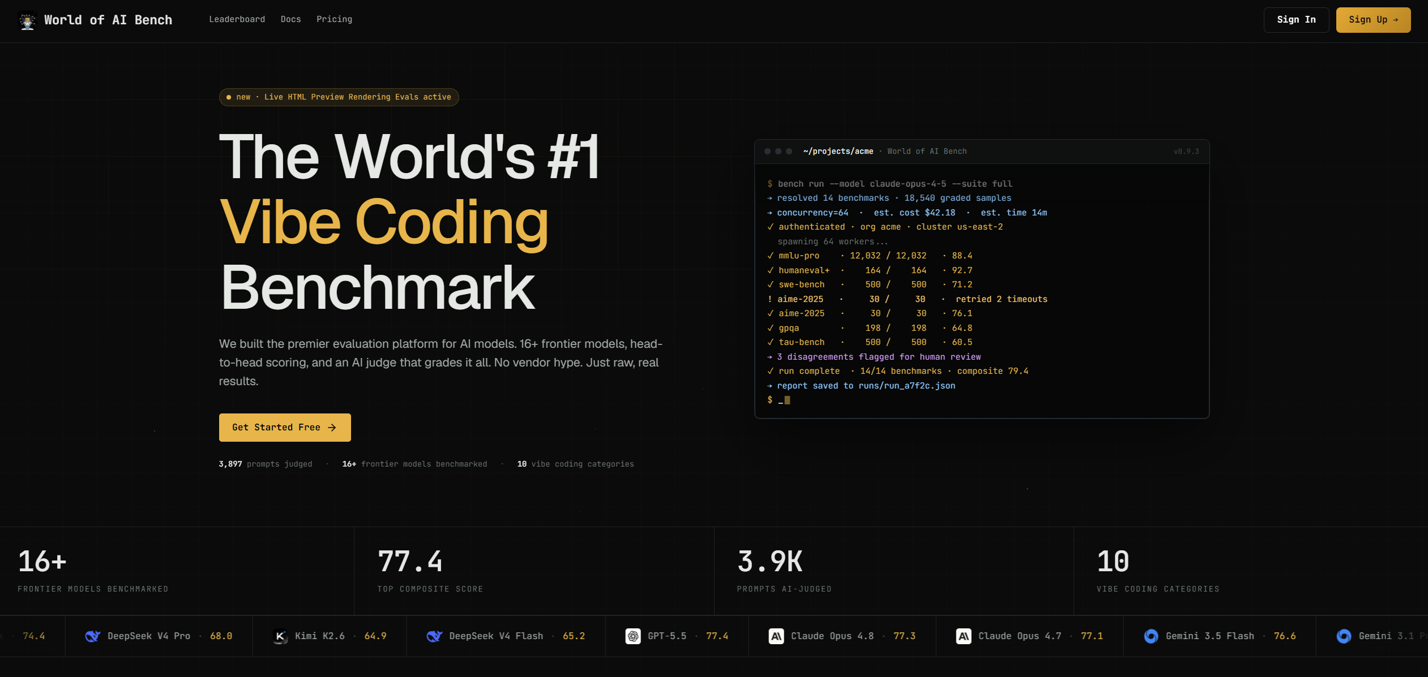This screenshot has width=1428, height=677.
Task: Select the Kimi K2.6 ticker label
Action: tap(320, 636)
